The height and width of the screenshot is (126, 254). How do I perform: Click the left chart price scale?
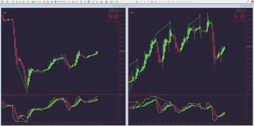(122, 51)
